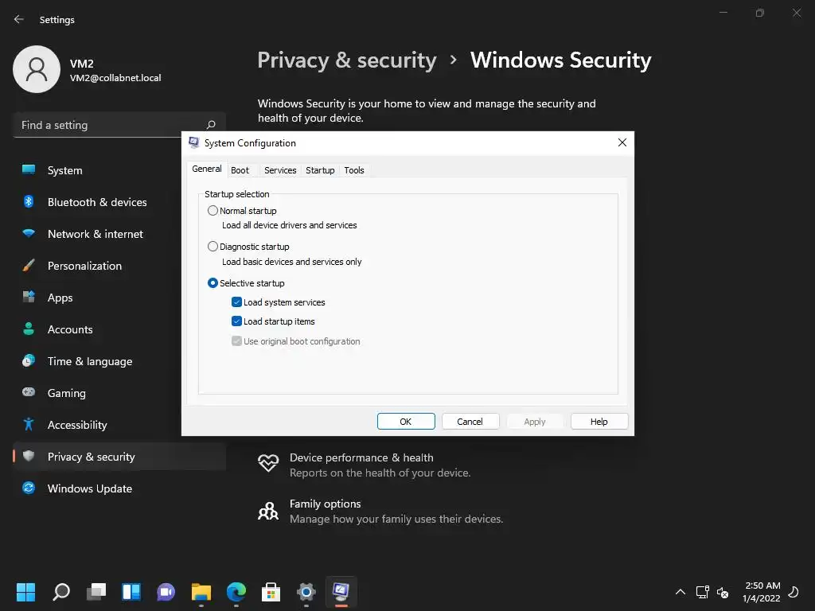Open the Startup tab
815x611 pixels.
pos(320,170)
